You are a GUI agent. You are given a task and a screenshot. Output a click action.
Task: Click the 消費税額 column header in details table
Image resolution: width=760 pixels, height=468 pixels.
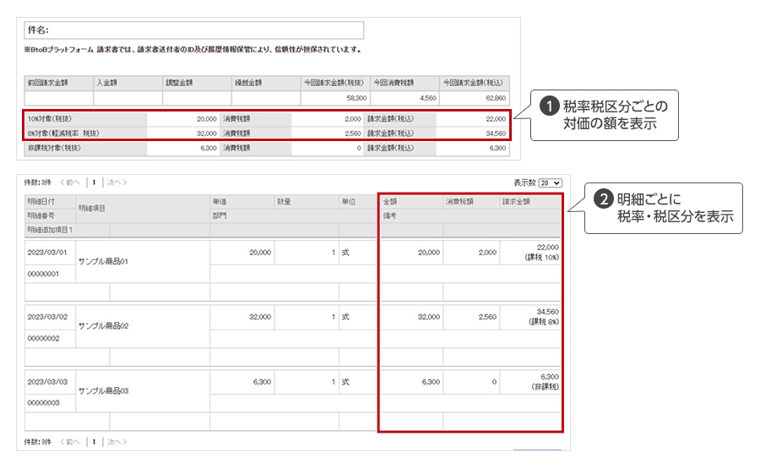pos(459,202)
